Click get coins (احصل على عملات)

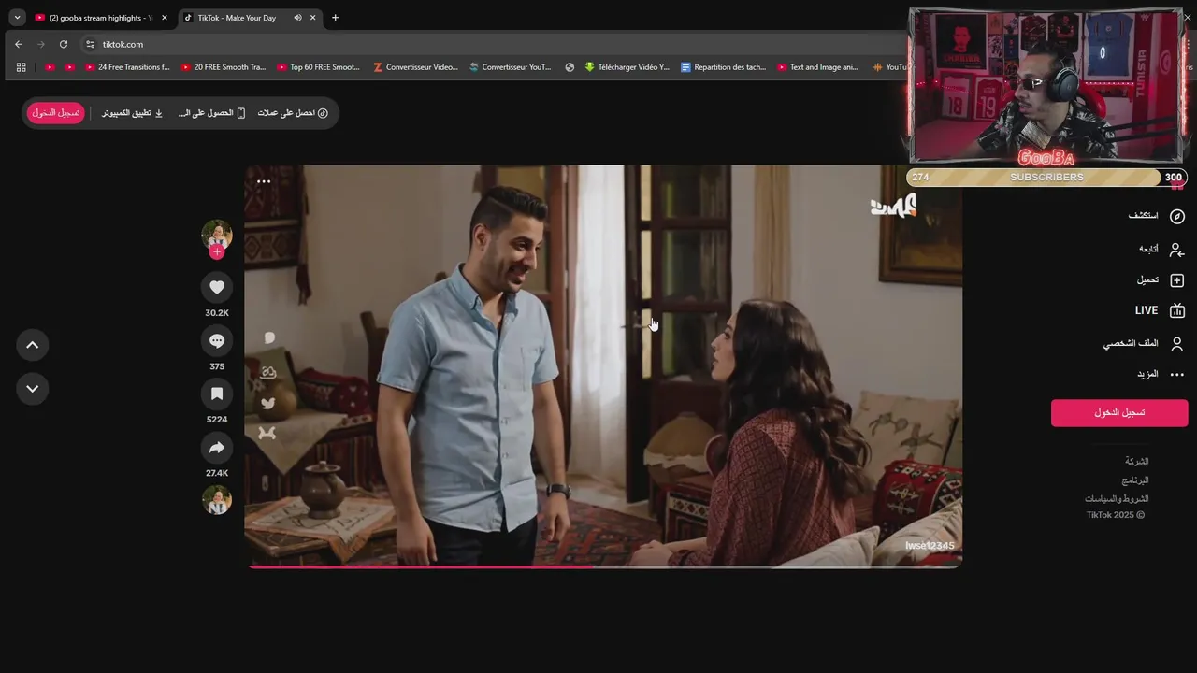(x=293, y=113)
